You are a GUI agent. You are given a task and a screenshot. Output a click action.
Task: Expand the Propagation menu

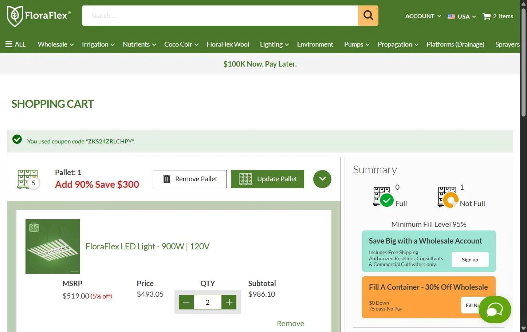398,44
